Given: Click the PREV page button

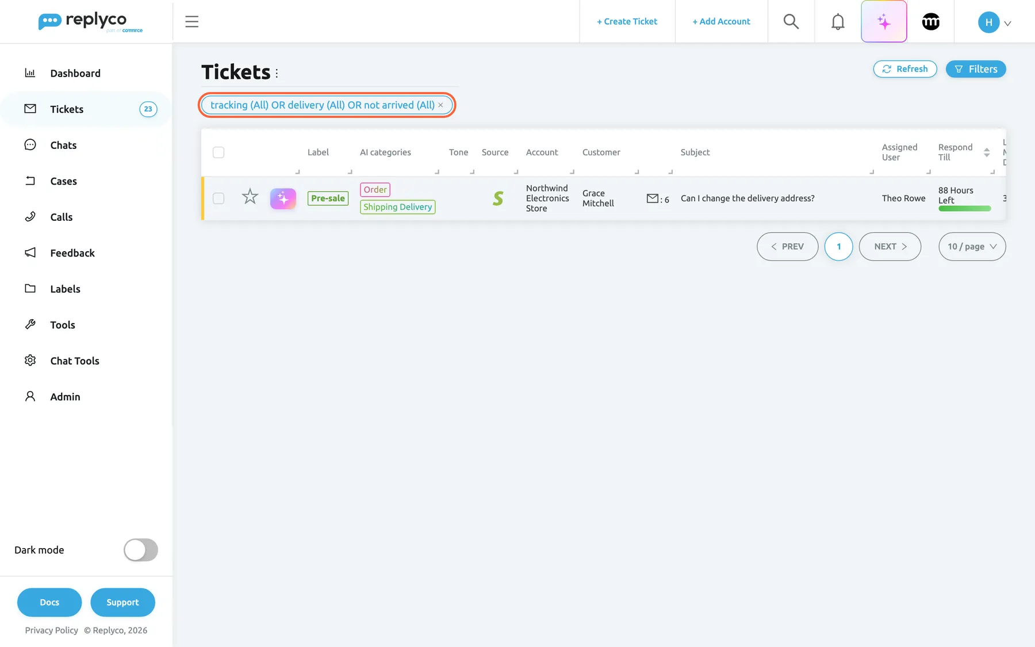Looking at the screenshot, I should (788, 247).
